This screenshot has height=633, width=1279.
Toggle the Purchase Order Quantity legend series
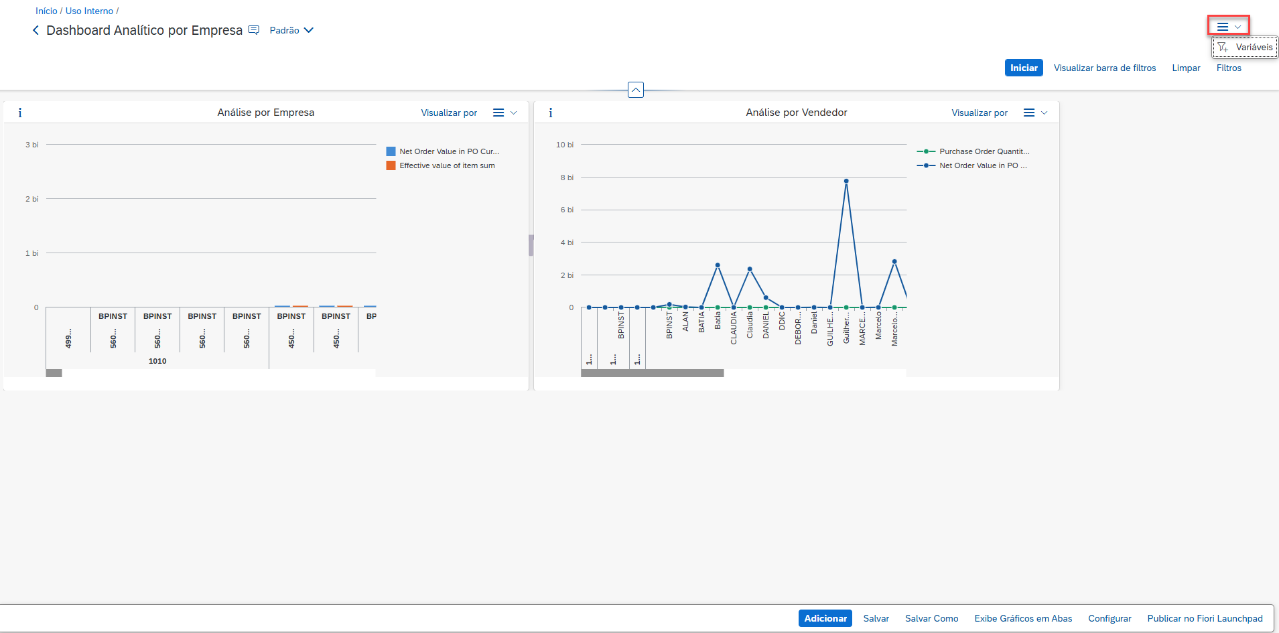tap(984, 151)
